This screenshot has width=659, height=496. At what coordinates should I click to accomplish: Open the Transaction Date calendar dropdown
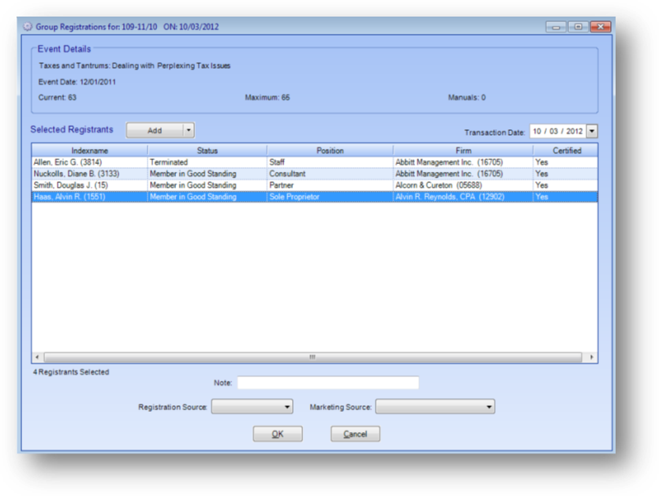coord(592,131)
